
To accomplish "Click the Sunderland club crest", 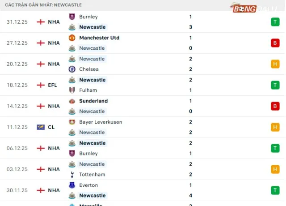I will pyautogui.click(x=71, y=101).
